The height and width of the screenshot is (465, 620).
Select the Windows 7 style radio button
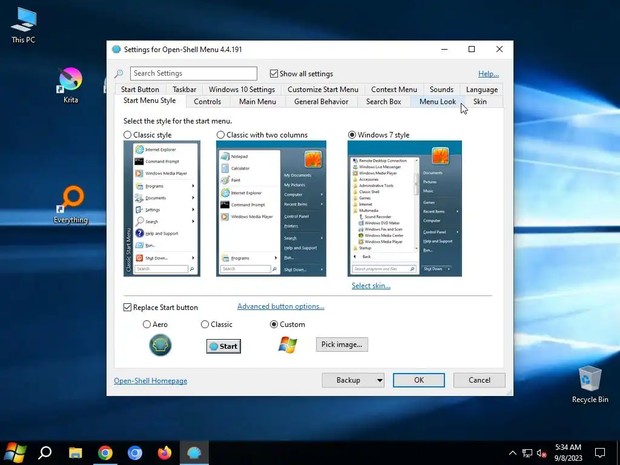pos(352,135)
